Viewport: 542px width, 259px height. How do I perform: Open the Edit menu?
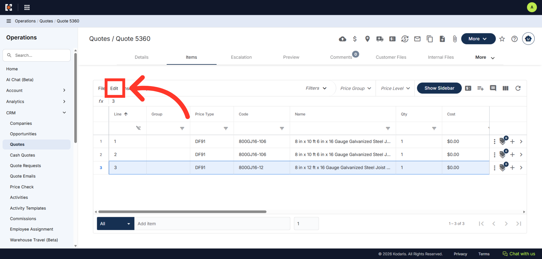click(x=114, y=88)
